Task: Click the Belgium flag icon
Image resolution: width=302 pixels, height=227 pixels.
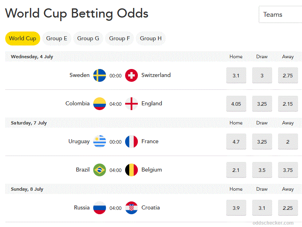Action: pyautogui.click(x=131, y=170)
